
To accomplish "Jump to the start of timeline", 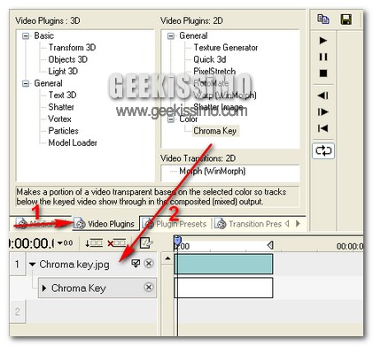I will pos(323,128).
